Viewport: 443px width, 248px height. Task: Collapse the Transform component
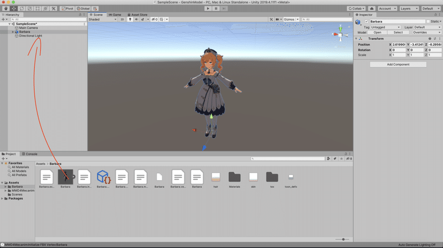(x=356, y=39)
